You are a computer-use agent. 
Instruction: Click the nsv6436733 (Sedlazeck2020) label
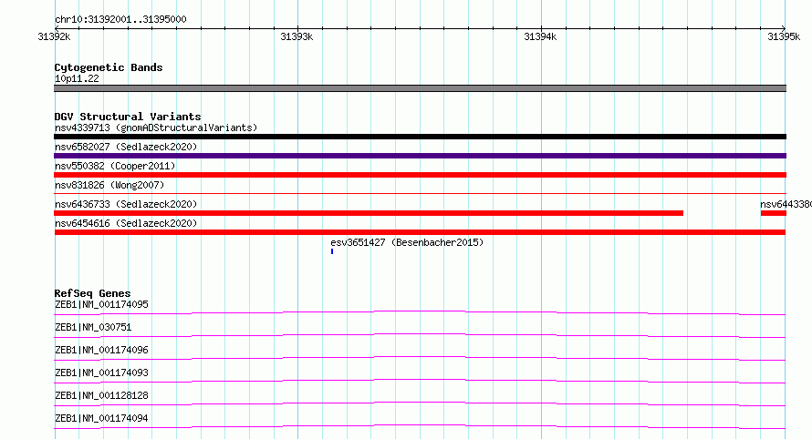coord(126,204)
